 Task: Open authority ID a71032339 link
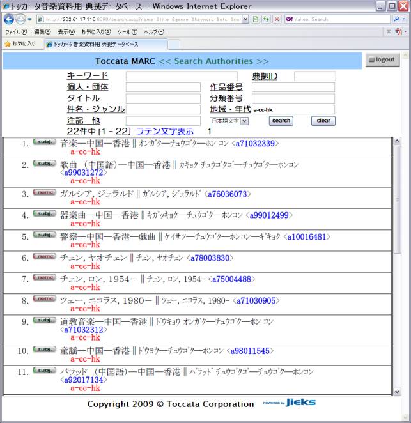click(255, 144)
